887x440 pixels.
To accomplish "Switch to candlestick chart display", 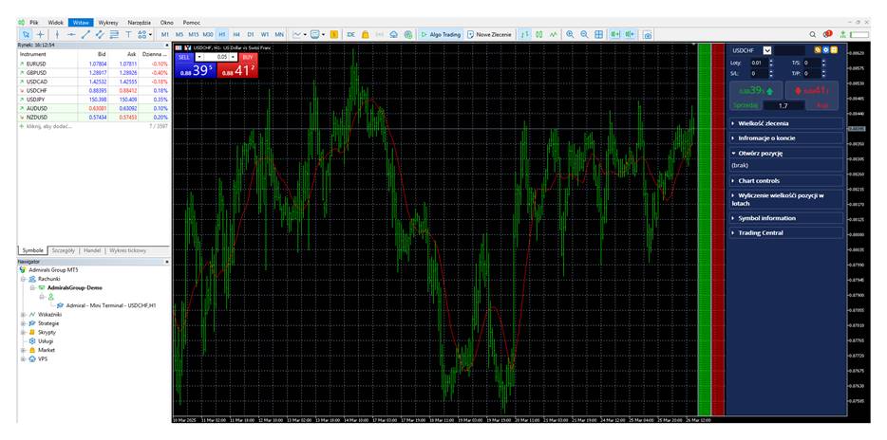I will pos(539,34).
